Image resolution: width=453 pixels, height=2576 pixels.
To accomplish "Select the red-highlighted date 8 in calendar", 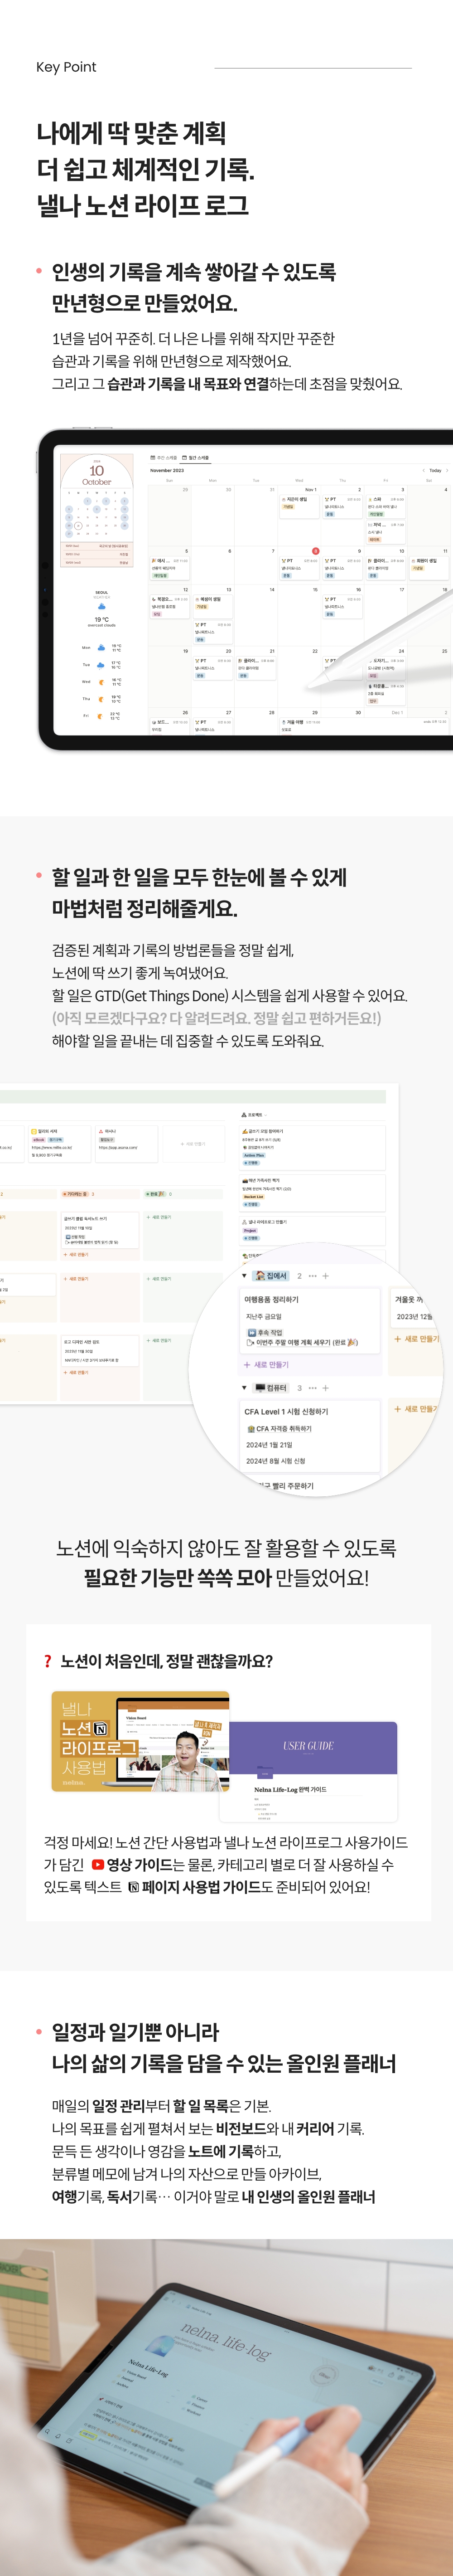I will coord(316,551).
